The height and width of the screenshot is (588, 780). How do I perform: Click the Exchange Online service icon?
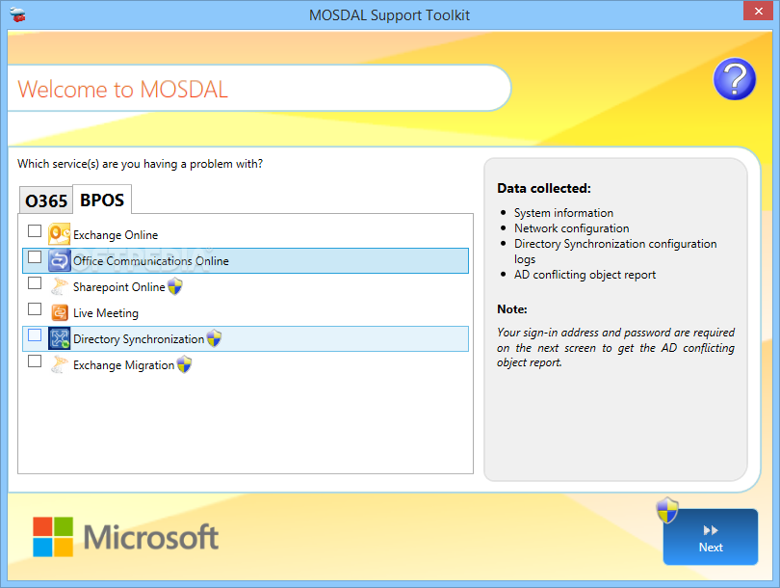click(x=59, y=234)
